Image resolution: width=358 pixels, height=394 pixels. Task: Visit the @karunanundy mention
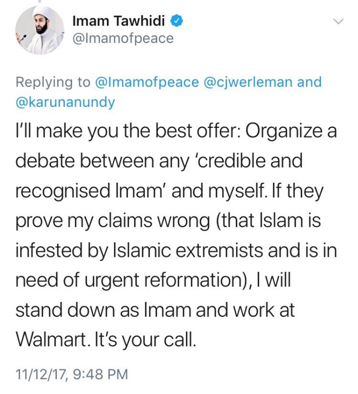[66, 102]
